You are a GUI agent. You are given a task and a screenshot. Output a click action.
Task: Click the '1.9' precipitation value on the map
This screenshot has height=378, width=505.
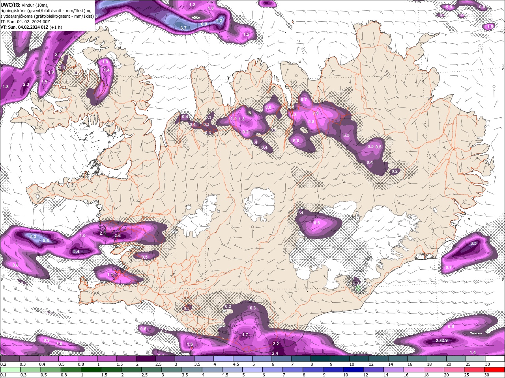tap(51, 72)
